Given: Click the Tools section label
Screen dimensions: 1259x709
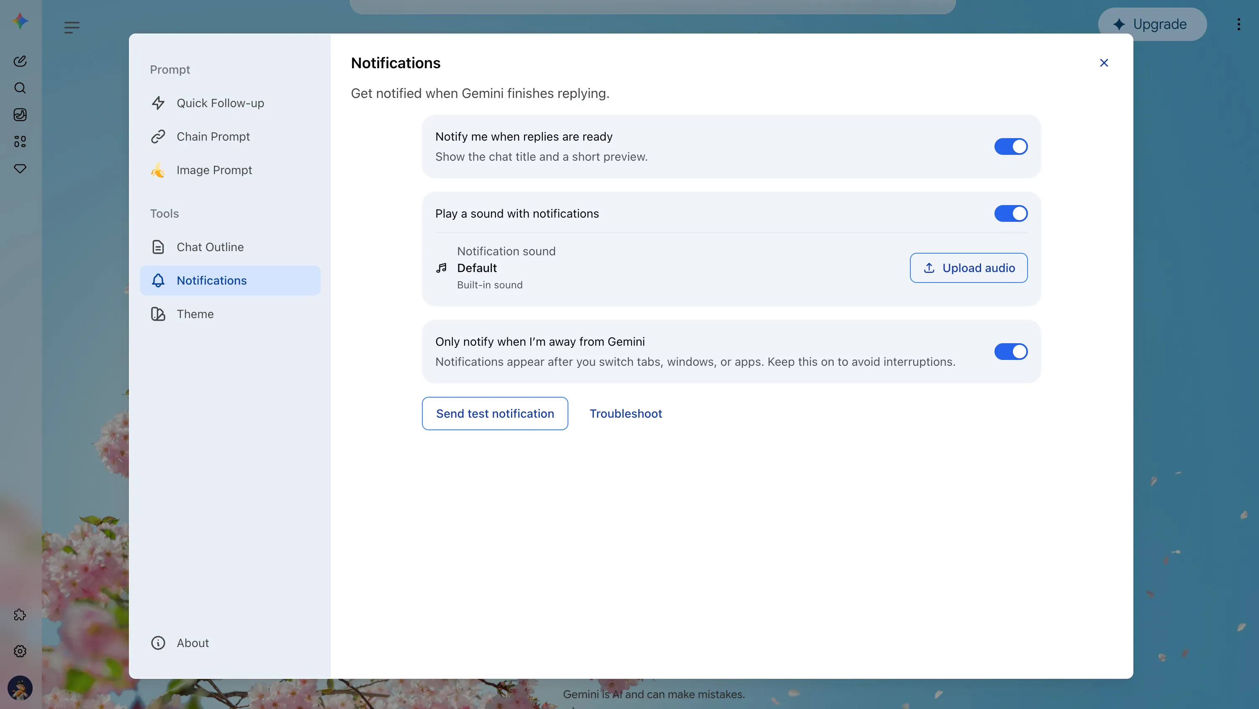Looking at the screenshot, I should [x=164, y=213].
